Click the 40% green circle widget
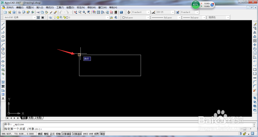Viewport: 258px width, 137px height. pyautogui.click(x=196, y=5)
